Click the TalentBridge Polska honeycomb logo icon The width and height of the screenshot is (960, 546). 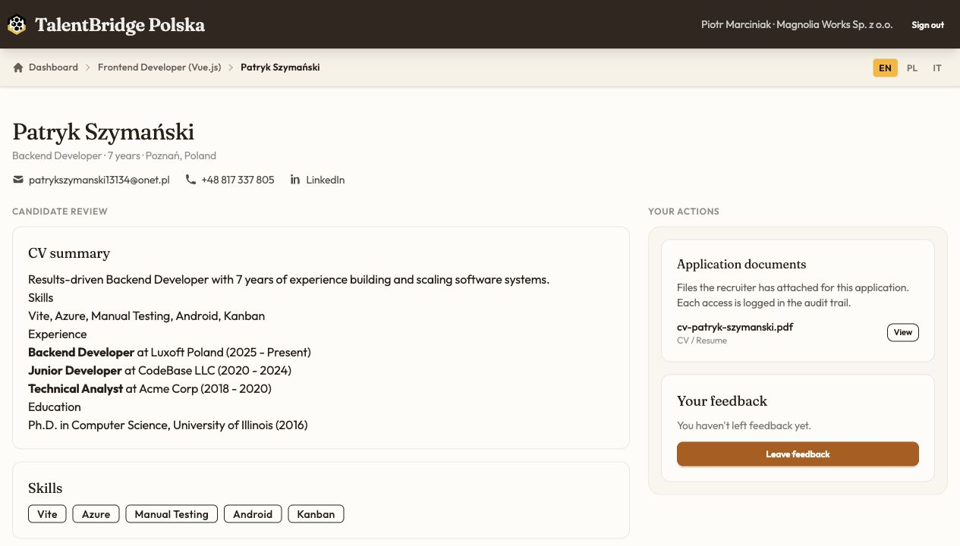(17, 25)
